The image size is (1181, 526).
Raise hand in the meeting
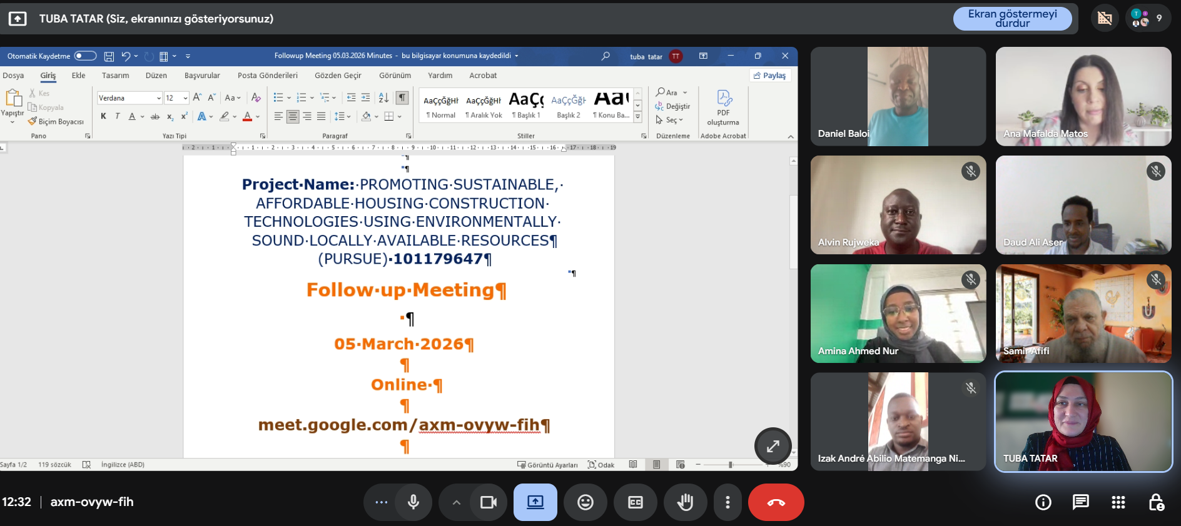pos(686,502)
